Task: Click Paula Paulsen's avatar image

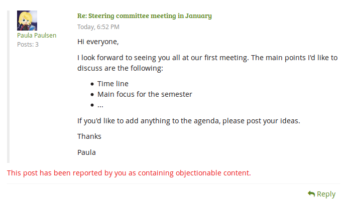Action: pyautogui.click(x=27, y=21)
